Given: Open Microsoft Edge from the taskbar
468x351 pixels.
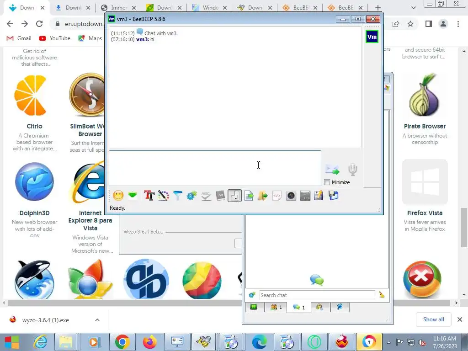Looking at the screenshot, I should tap(259, 342).
